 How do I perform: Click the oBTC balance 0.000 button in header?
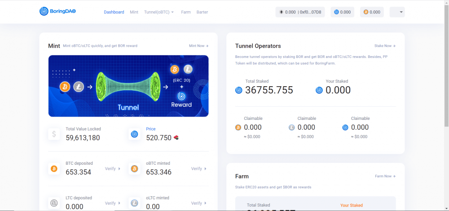click(372, 12)
